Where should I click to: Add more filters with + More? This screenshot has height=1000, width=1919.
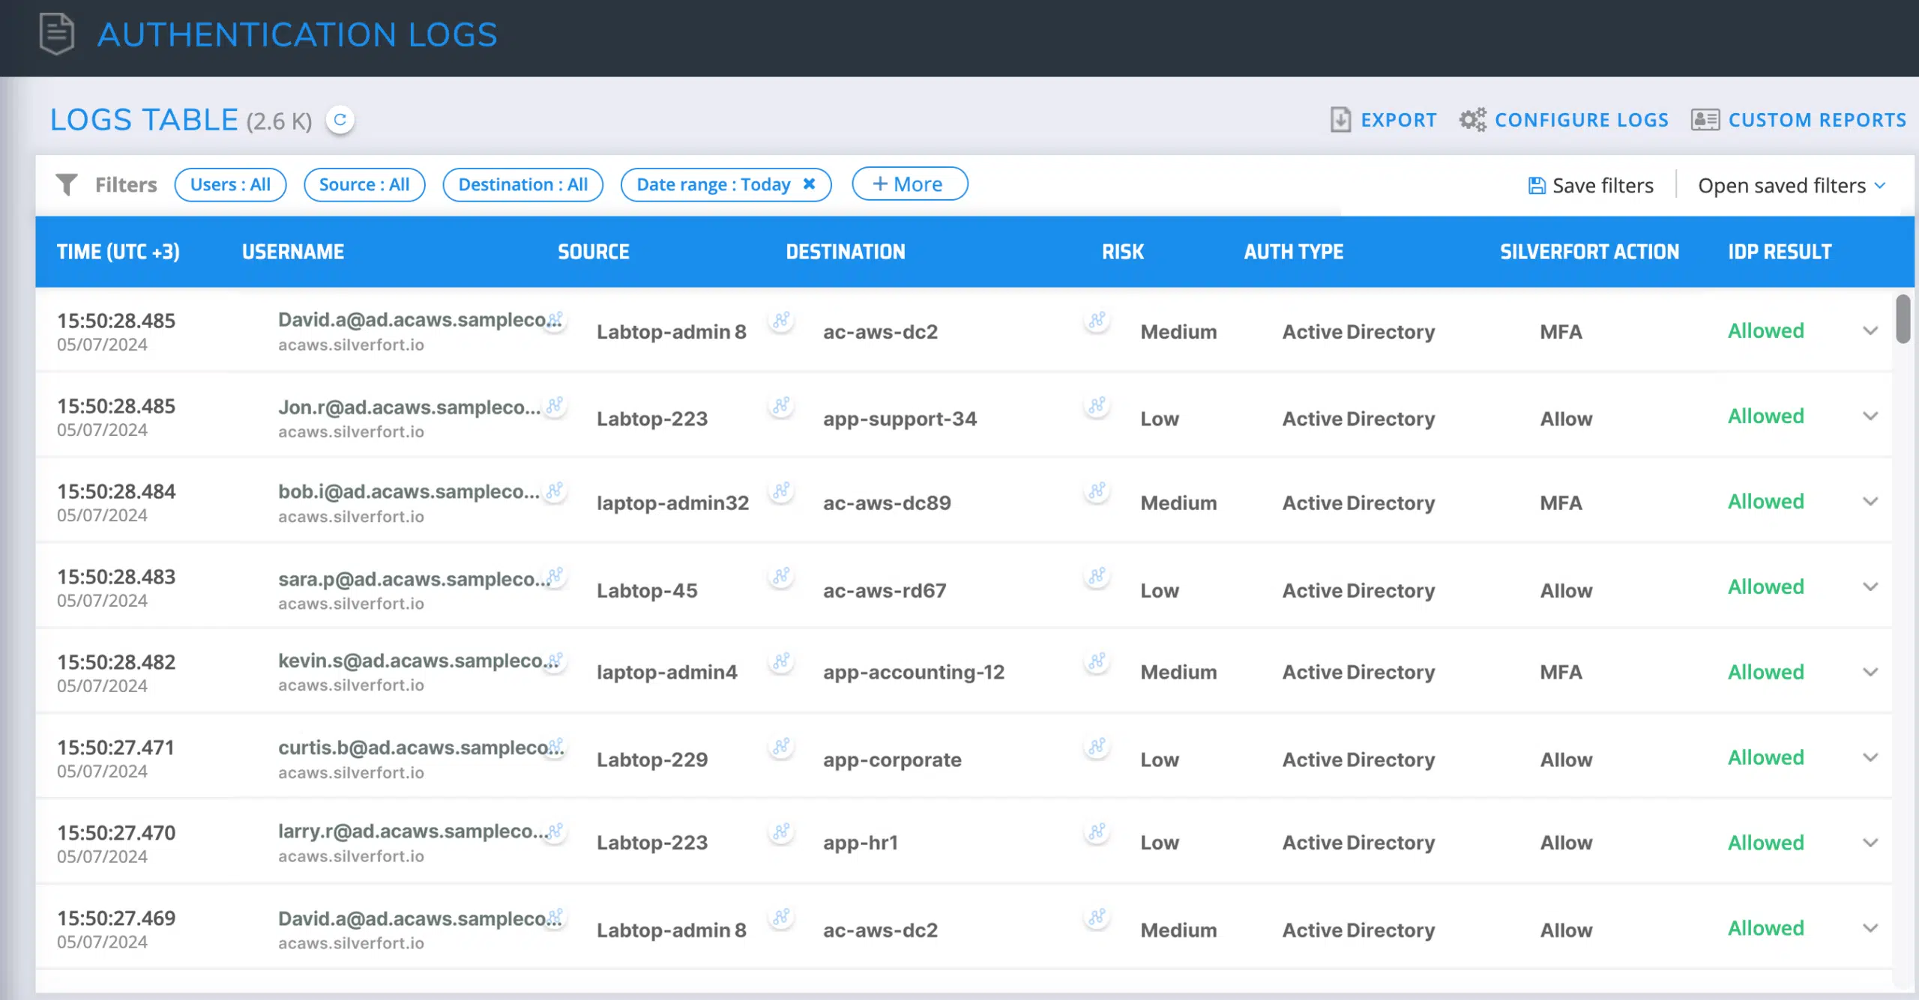pyautogui.click(x=909, y=184)
